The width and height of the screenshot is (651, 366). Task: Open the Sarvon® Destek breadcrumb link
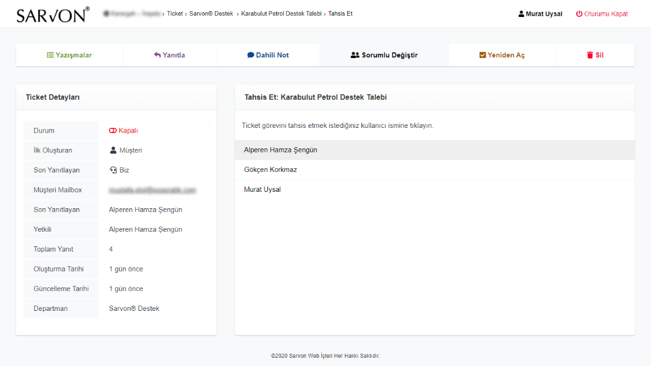(x=212, y=13)
